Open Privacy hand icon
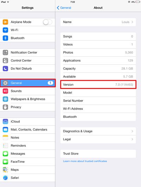The width and height of the screenshot is (141, 187). pos(5,107)
